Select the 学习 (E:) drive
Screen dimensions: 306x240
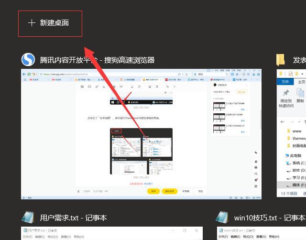tap(296, 177)
